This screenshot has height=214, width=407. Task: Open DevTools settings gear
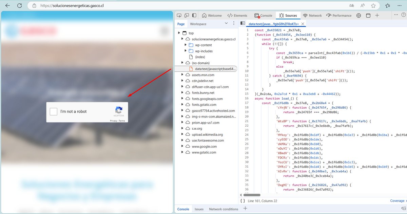(358, 15)
